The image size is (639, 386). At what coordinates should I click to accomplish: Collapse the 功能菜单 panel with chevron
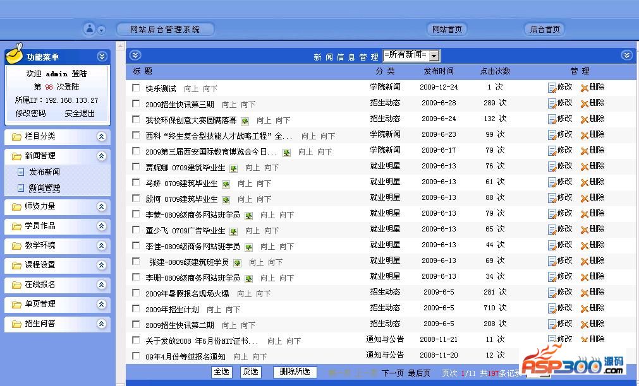102,57
